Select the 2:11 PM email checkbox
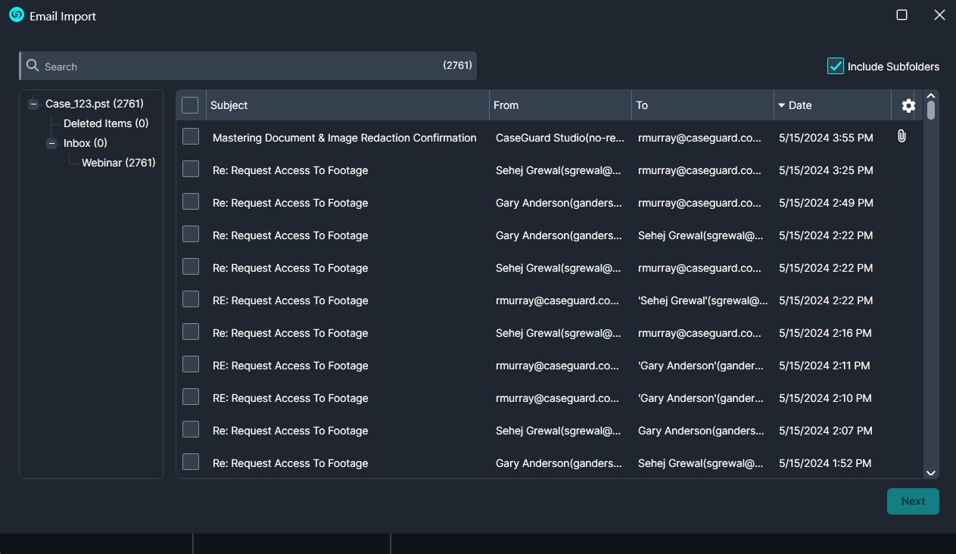The height and width of the screenshot is (554, 956). [191, 364]
